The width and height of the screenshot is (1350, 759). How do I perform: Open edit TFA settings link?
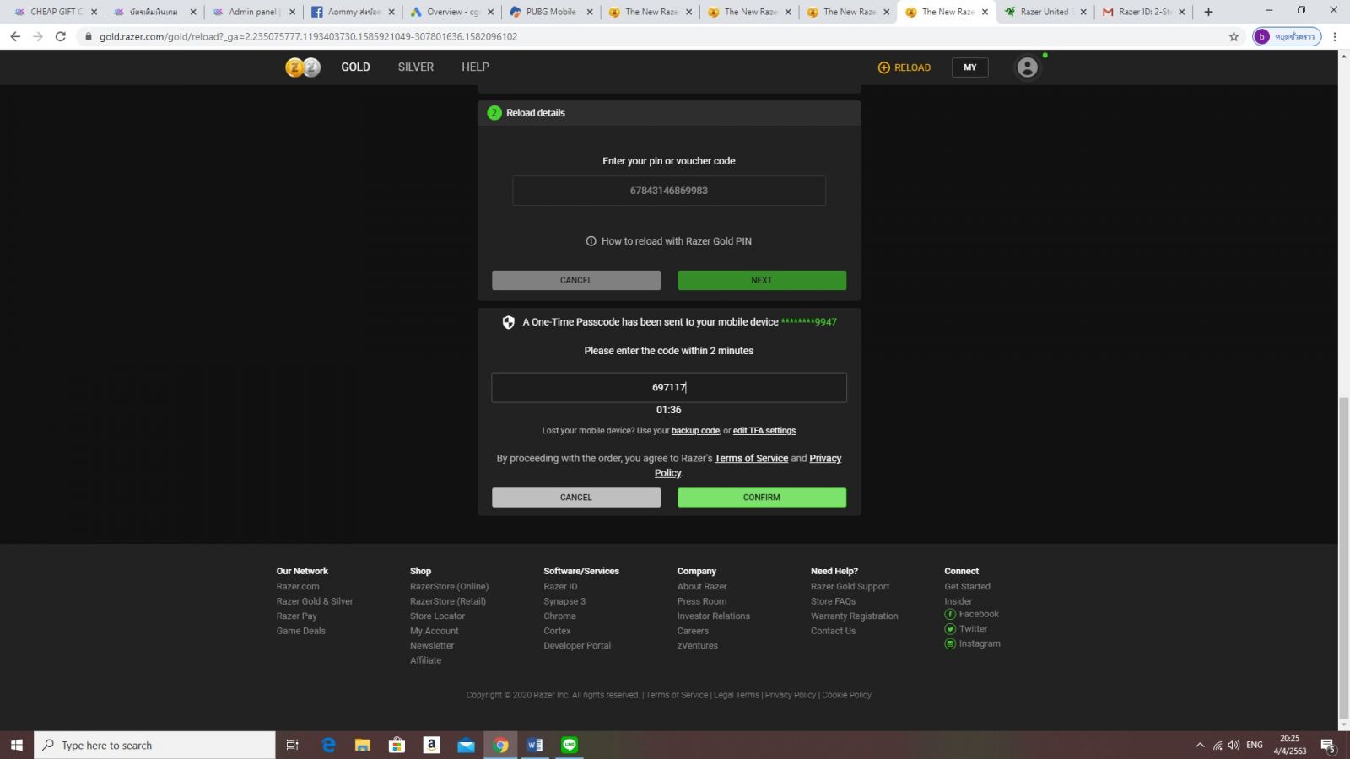[764, 431]
